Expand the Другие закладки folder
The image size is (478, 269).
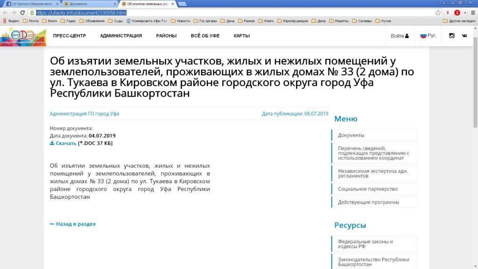pos(458,21)
